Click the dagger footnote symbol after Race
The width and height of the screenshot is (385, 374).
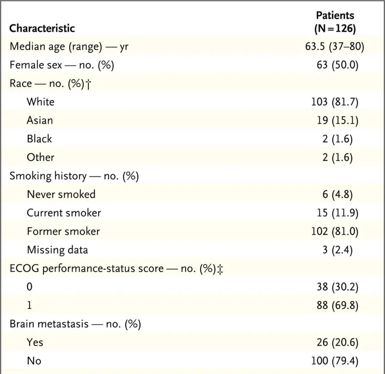point(88,84)
